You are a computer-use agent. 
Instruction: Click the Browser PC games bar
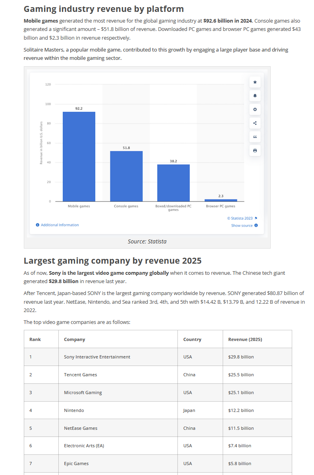pos(221,200)
